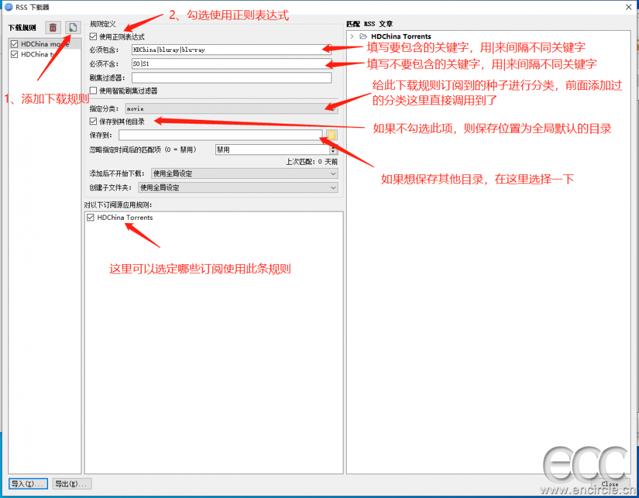The image size is (639, 498).
Task: Open the 创建子文件夹 dropdown
Action: pos(238,188)
